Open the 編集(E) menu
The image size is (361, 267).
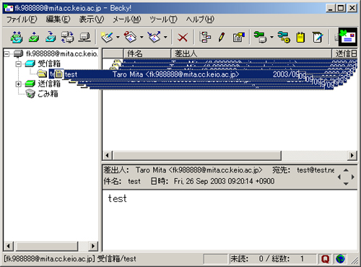point(58,19)
